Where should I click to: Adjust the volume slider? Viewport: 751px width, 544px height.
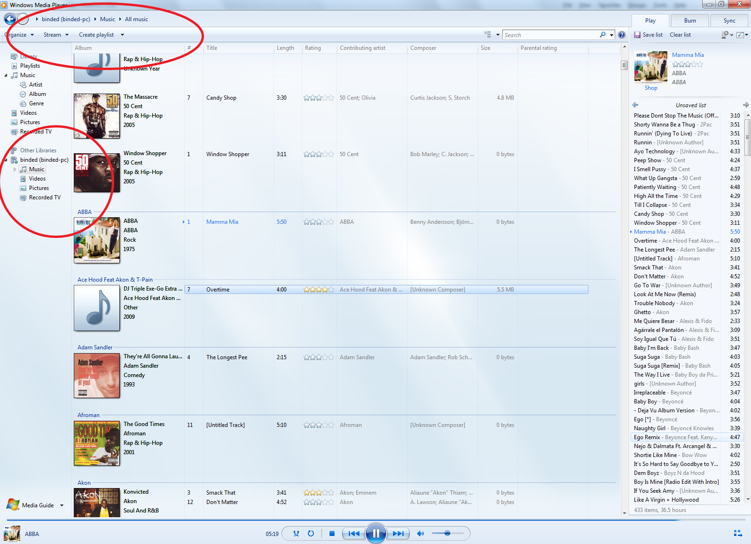447,533
